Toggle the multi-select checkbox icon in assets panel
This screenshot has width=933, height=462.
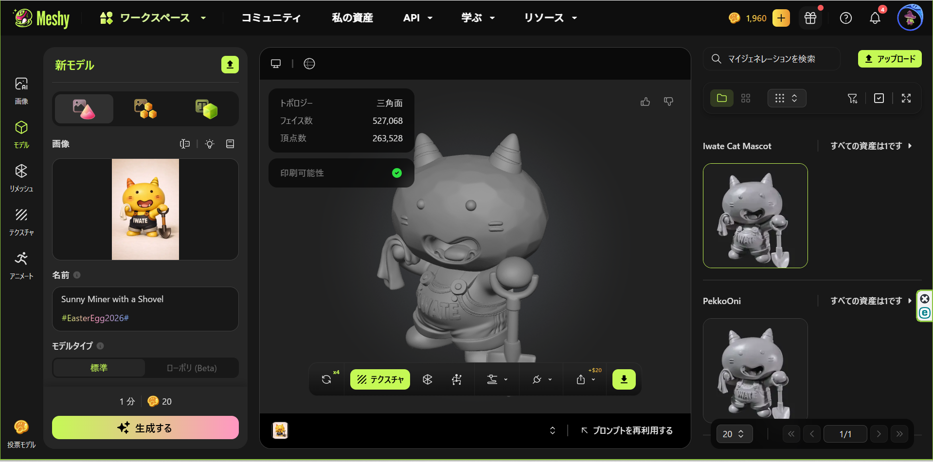pyautogui.click(x=879, y=98)
